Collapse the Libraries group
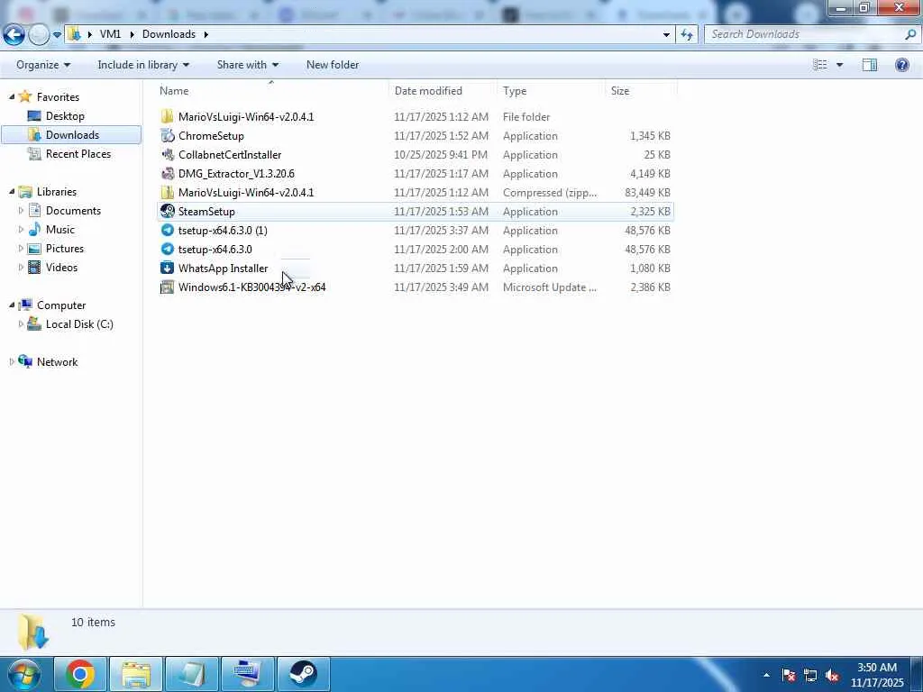 11,191
